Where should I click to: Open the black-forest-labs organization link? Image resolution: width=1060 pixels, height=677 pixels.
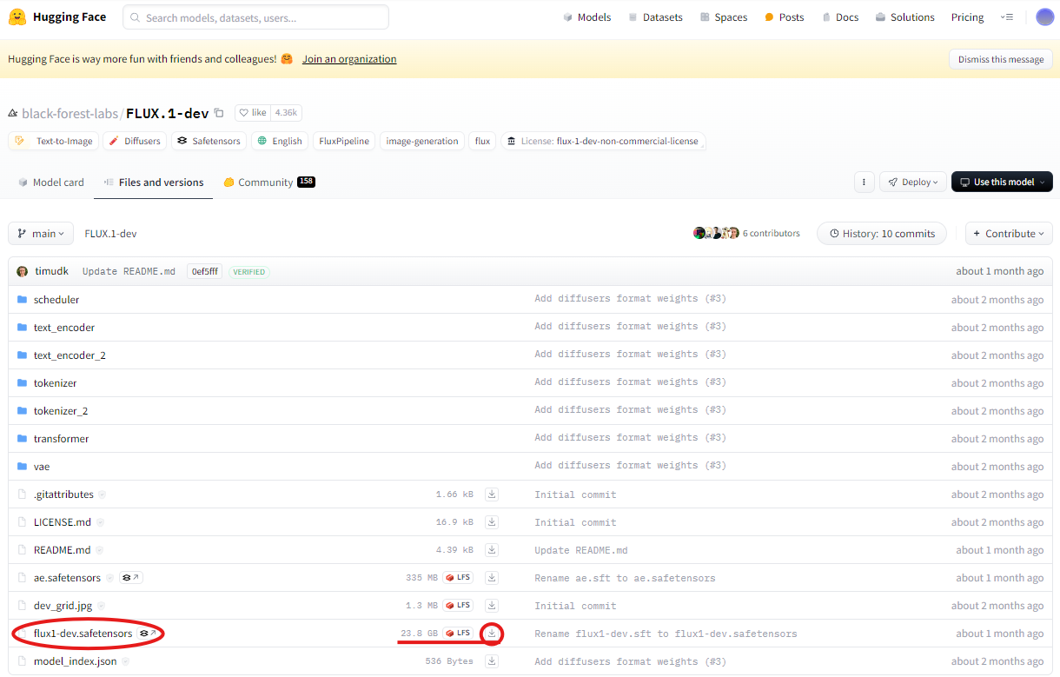tap(70, 113)
